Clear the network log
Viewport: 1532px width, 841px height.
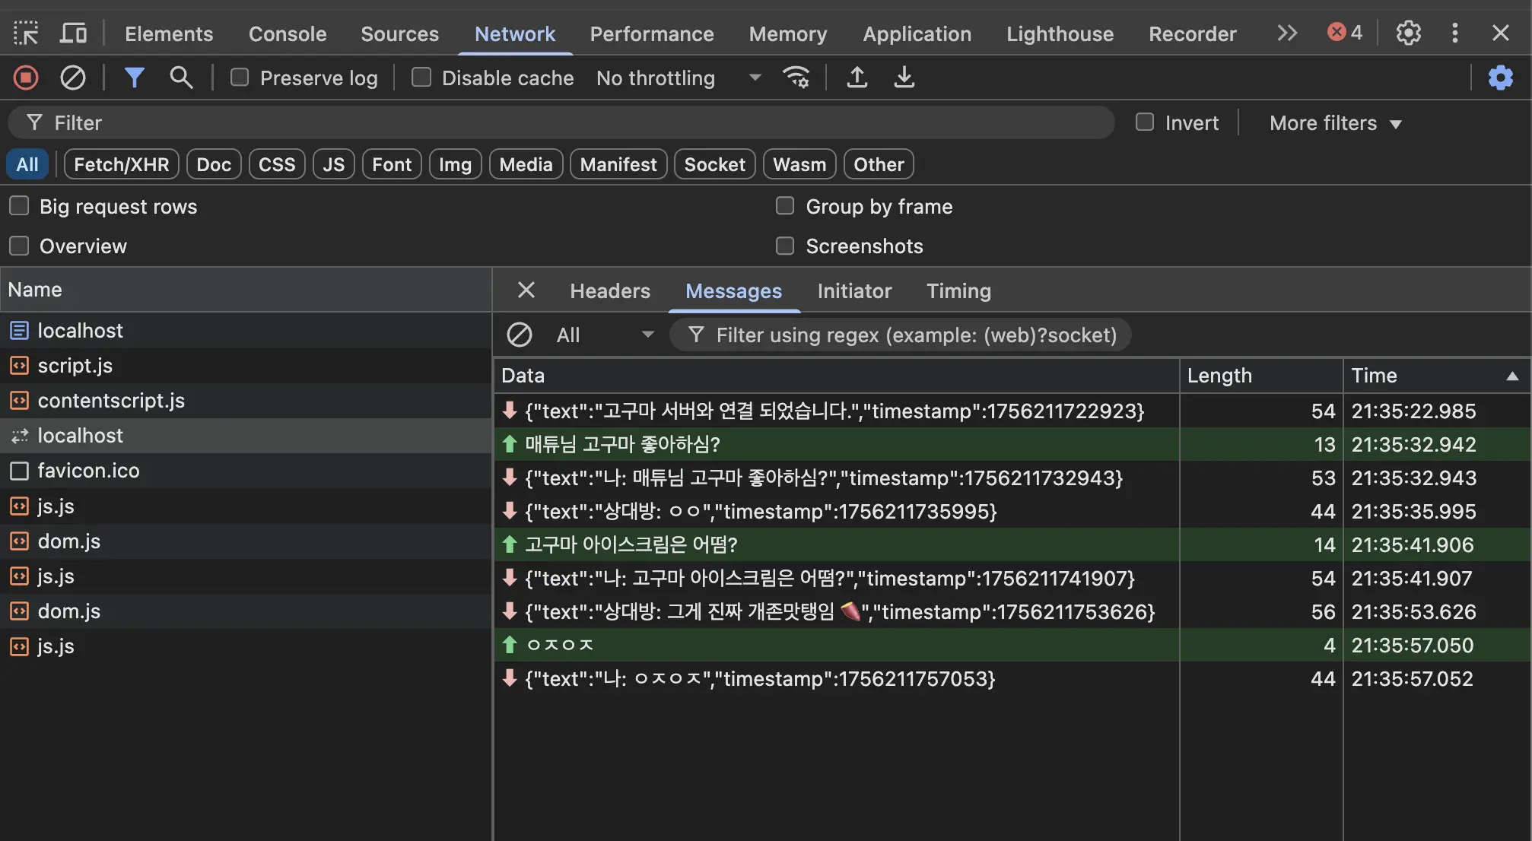[72, 78]
